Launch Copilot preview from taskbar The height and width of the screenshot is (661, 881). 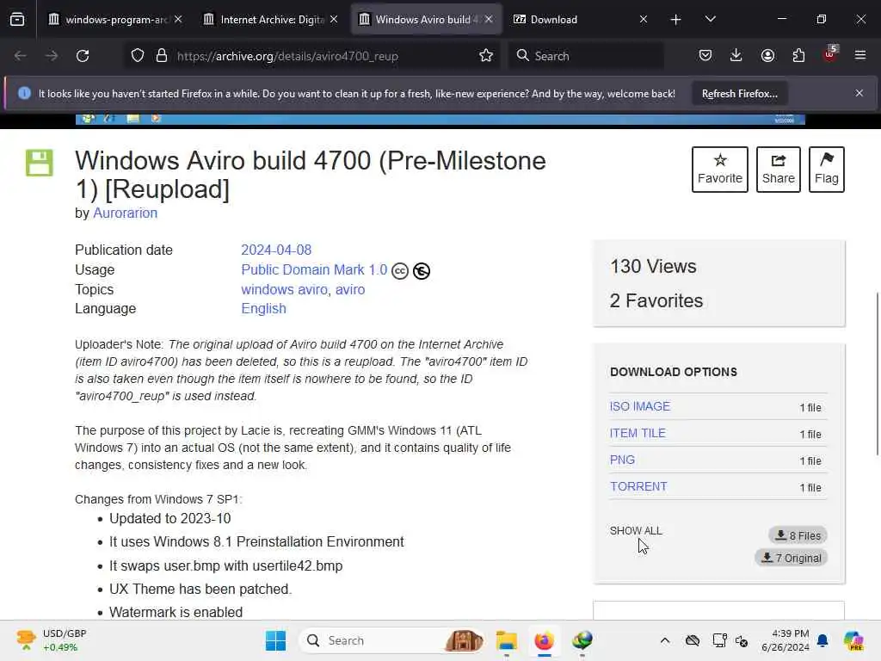[x=853, y=640]
